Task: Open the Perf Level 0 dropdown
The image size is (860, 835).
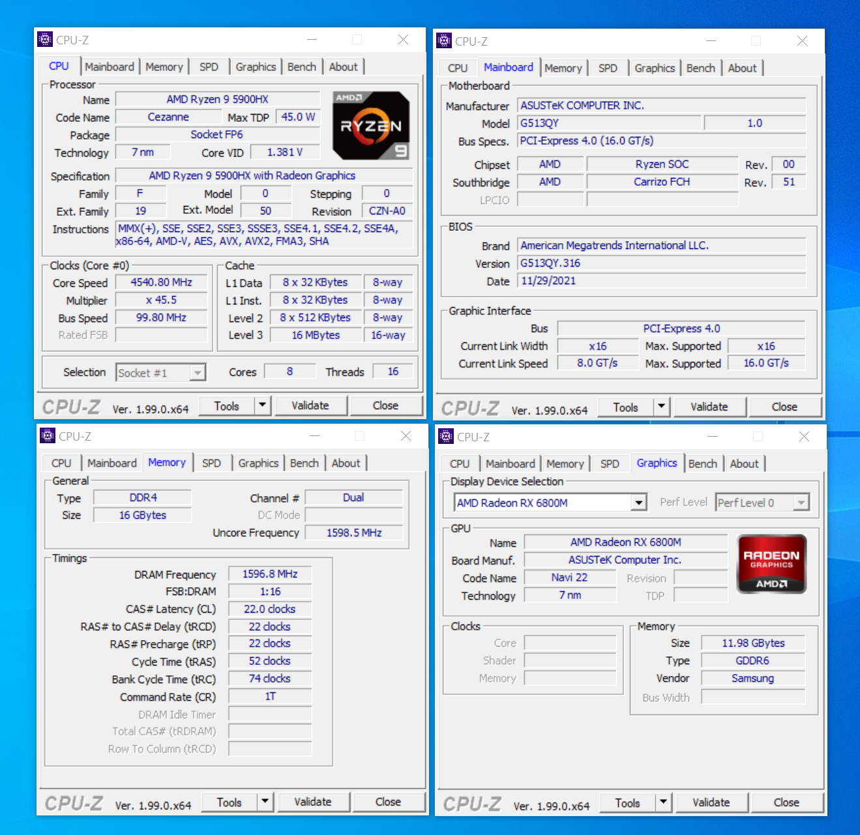Action: 801,503
